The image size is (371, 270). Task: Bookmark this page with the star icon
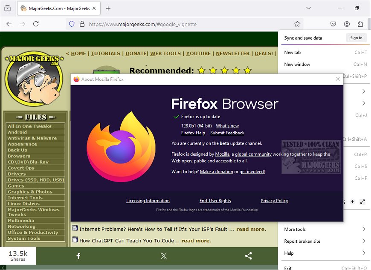(x=297, y=24)
